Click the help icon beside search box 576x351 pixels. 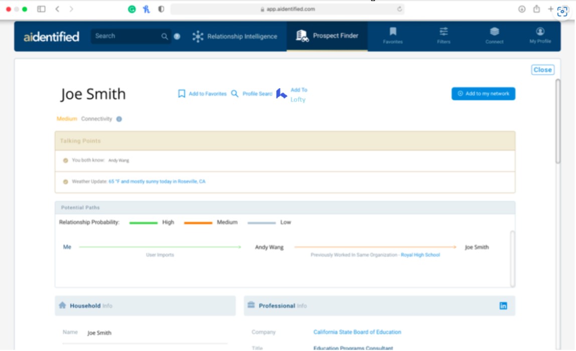tap(177, 37)
